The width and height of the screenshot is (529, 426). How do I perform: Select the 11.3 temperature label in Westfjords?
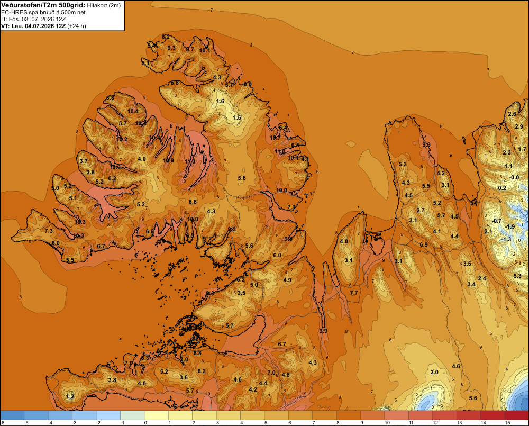click(x=190, y=161)
